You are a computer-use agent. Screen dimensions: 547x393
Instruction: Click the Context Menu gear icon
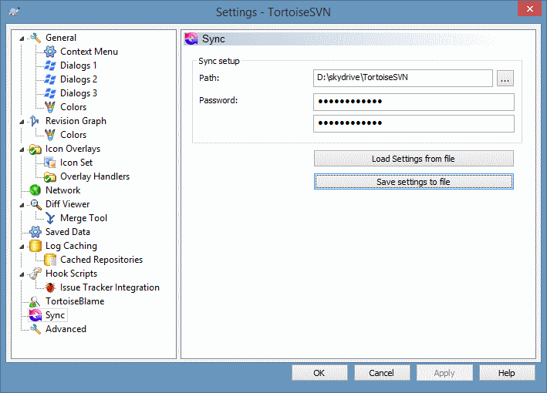coord(50,52)
